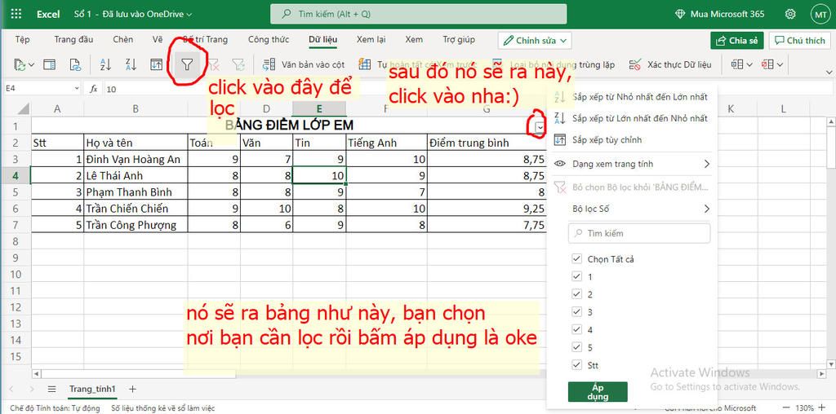The height and width of the screenshot is (414, 836).
Task: Expand the Ungroup dropdown arrow
Action: (780, 65)
